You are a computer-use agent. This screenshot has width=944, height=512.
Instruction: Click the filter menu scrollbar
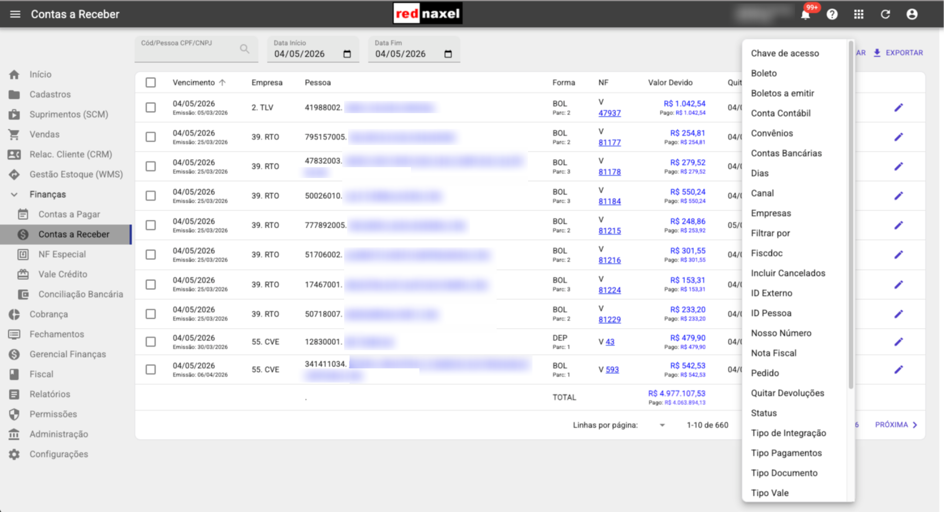[851, 215]
